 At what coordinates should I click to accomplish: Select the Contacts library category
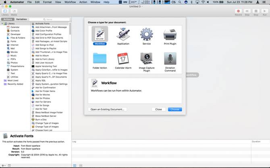[15, 31]
